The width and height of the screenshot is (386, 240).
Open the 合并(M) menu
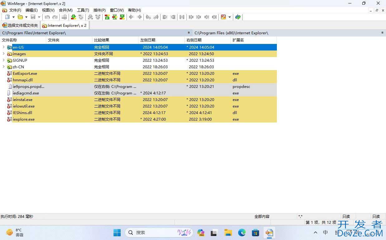(66, 10)
